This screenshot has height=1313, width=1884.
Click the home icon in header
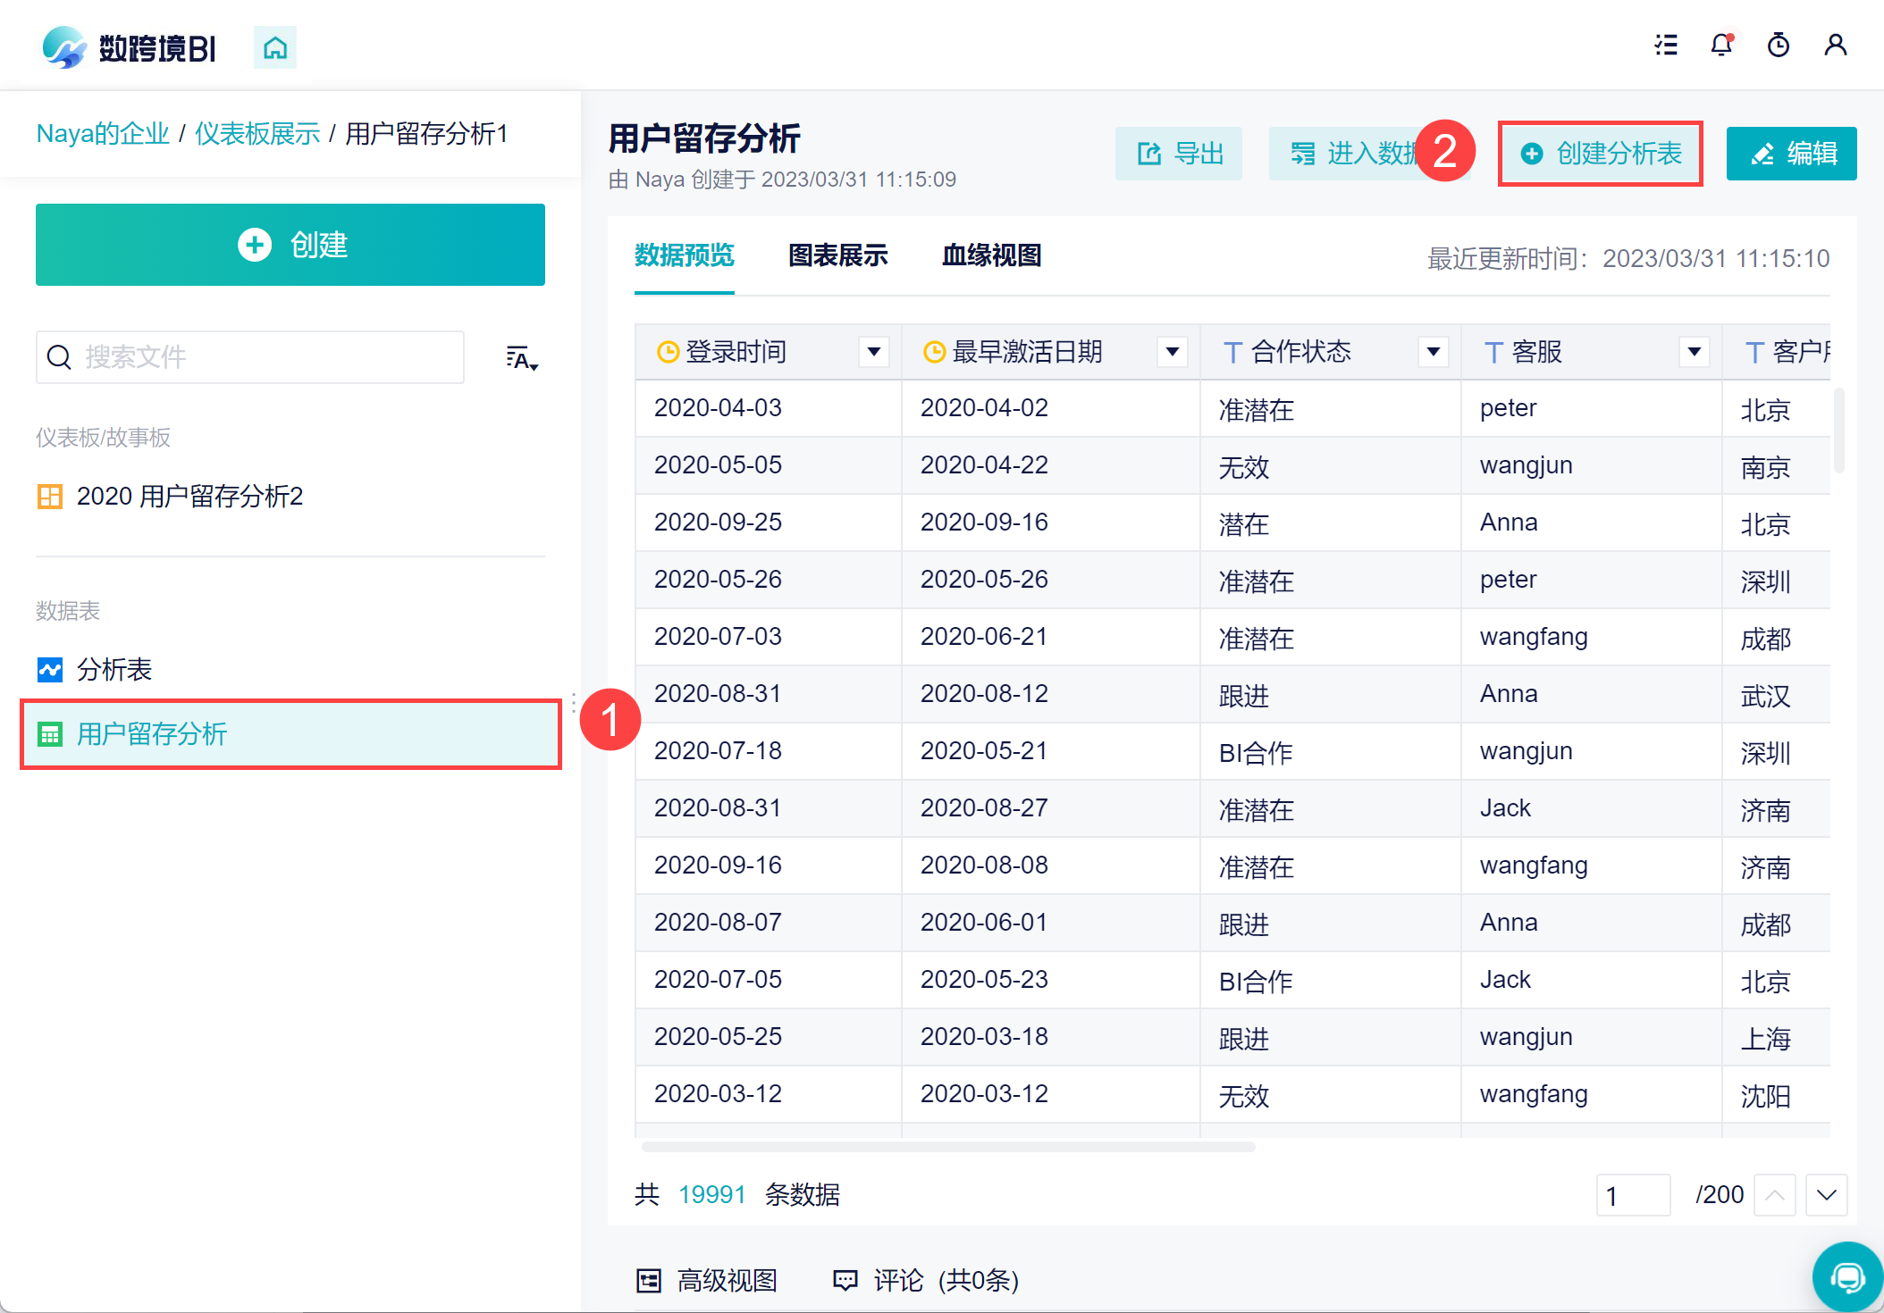275,47
